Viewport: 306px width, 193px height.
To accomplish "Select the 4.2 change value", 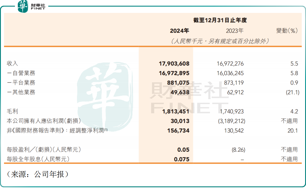I will coord(294,111).
